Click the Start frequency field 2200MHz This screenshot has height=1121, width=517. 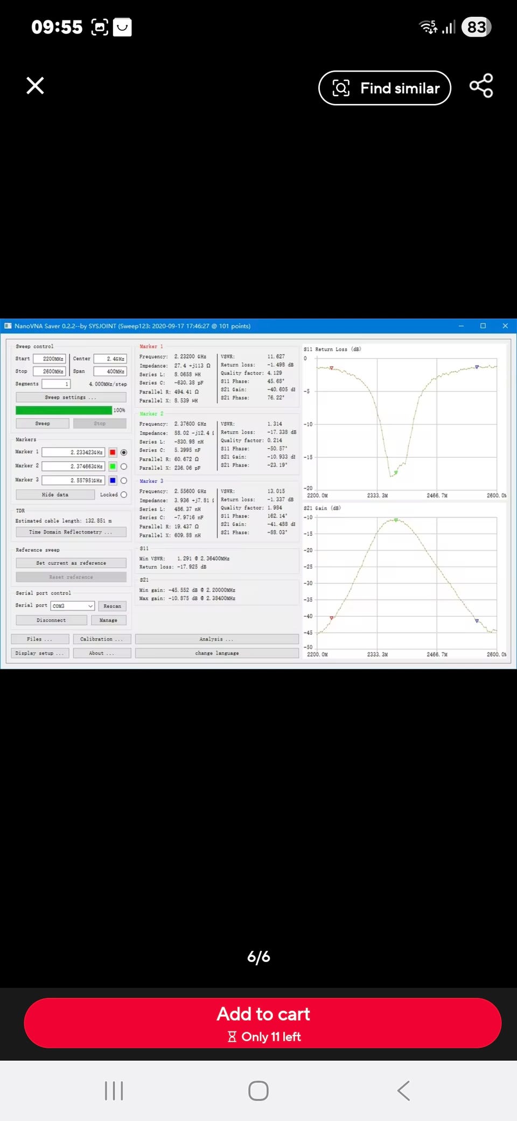[49, 359]
